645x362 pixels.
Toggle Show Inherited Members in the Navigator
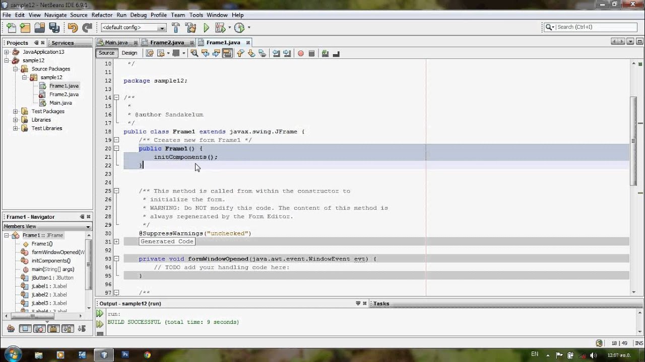pyautogui.click(x=10, y=329)
